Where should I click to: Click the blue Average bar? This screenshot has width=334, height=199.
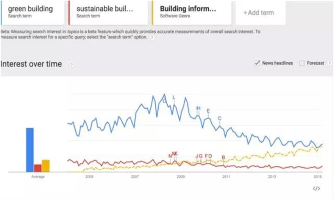click(x=30, y=150)
